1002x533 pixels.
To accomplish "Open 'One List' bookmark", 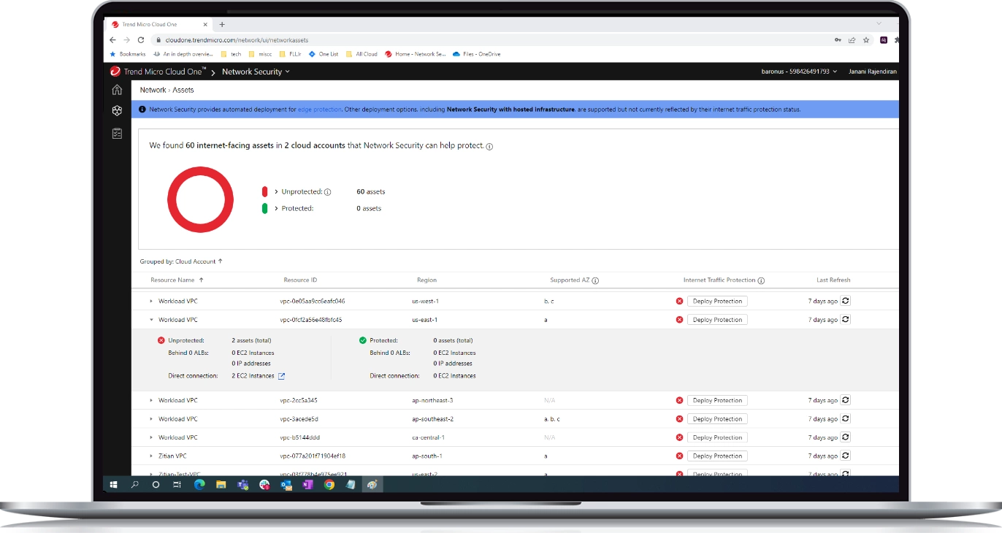I will (324, 54).
